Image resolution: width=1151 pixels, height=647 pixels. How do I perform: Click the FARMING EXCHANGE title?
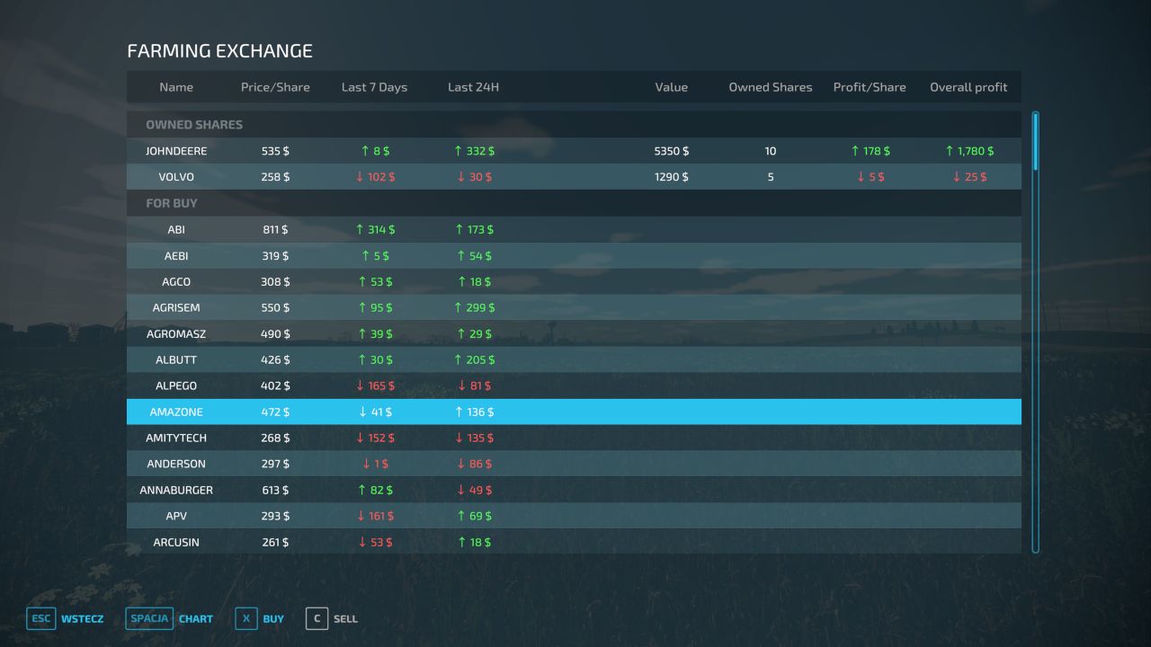220,51
